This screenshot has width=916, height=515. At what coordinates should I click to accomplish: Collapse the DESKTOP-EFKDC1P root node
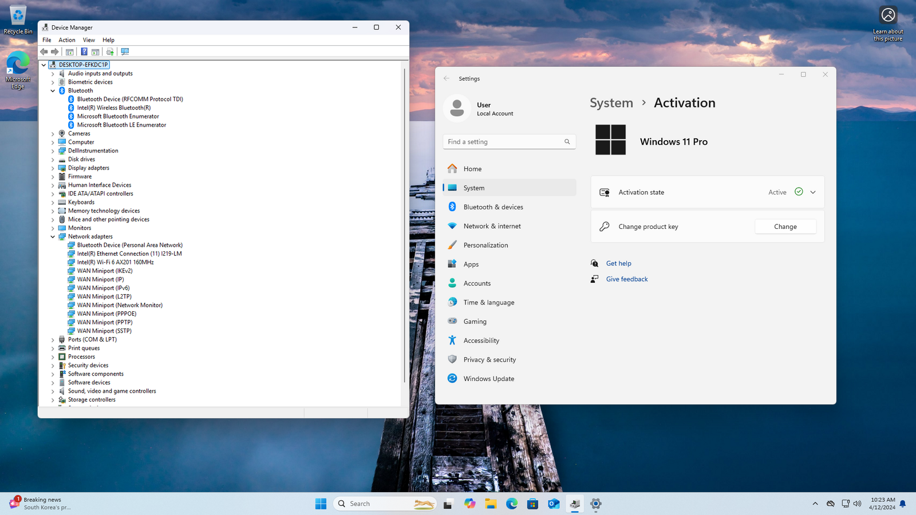pos(44,65)
